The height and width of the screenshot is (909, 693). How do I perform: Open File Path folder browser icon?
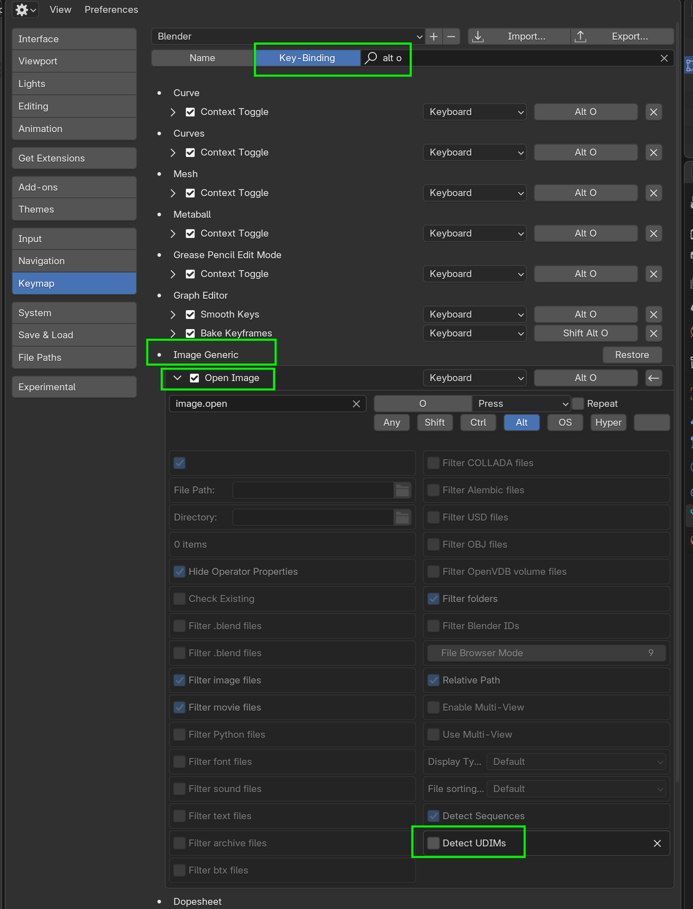(x=402, y=491)
